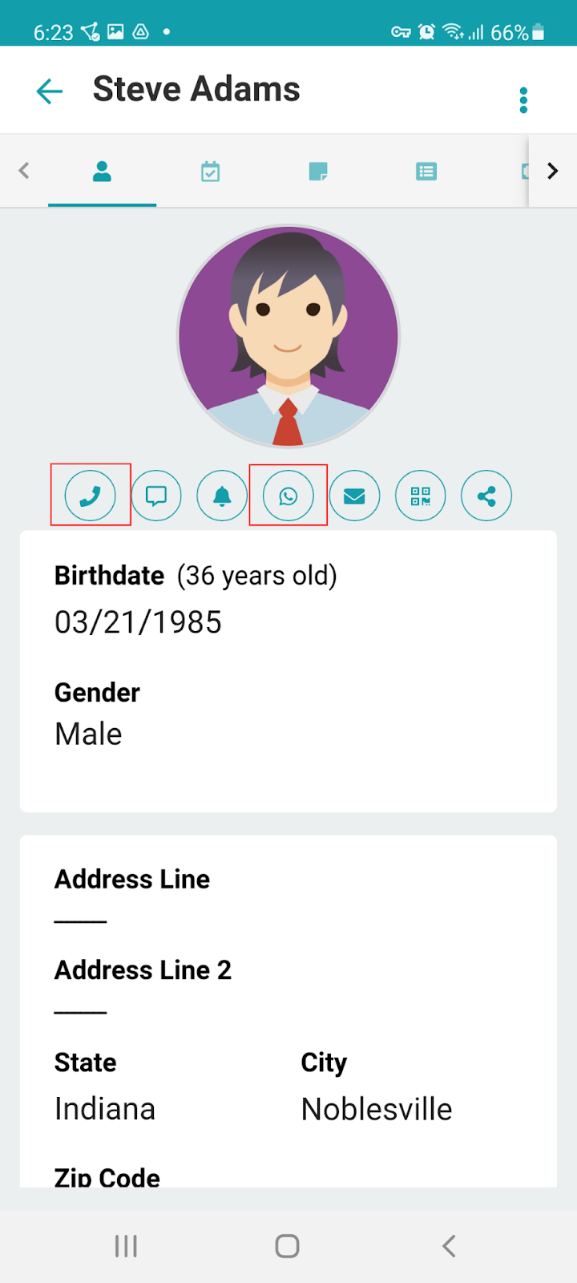Tap the email envelope icon
577x1283 pixels.
[x=354, y=496]
